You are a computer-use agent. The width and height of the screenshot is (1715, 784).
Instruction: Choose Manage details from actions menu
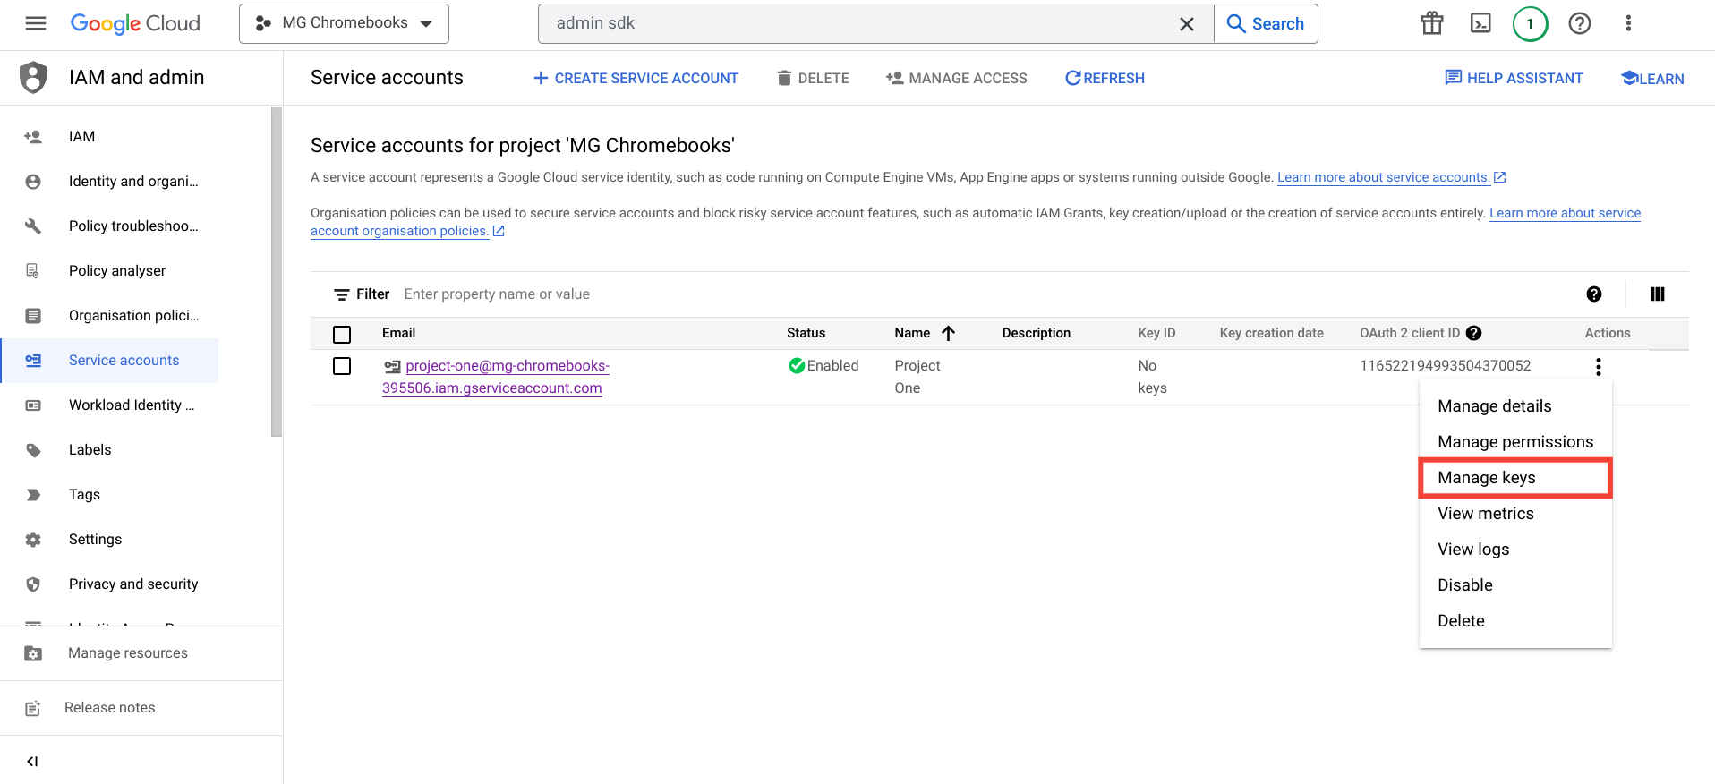(1515, 406)
